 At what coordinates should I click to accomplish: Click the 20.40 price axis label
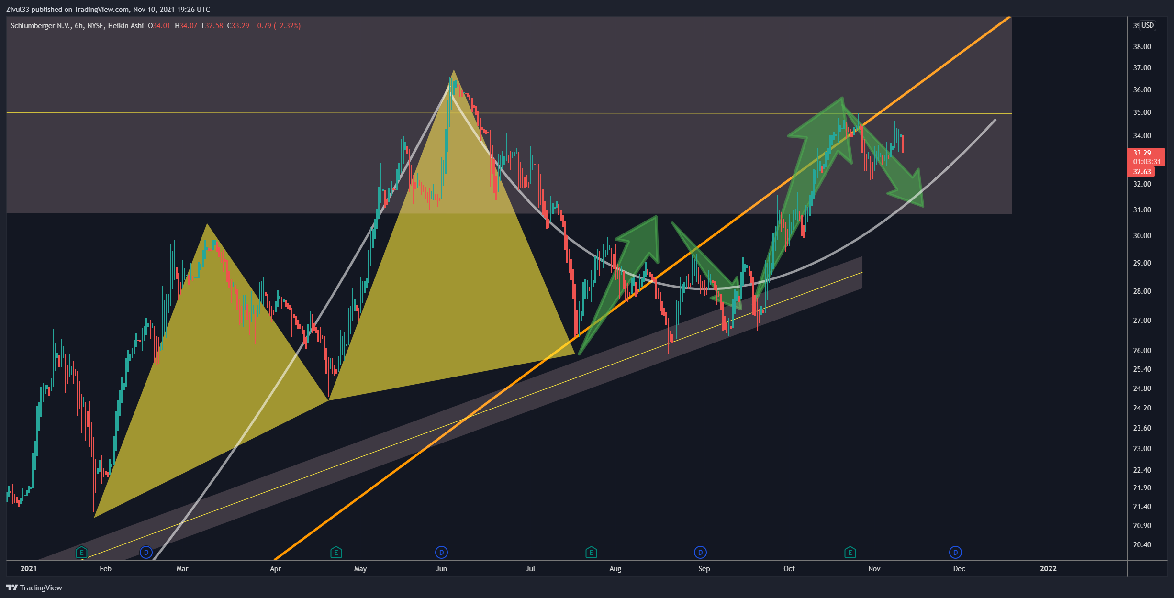click(x=1142, y=545)
